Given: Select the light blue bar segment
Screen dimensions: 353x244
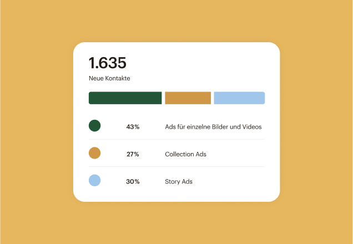Looking at the screenshot, I should (239, 98).
